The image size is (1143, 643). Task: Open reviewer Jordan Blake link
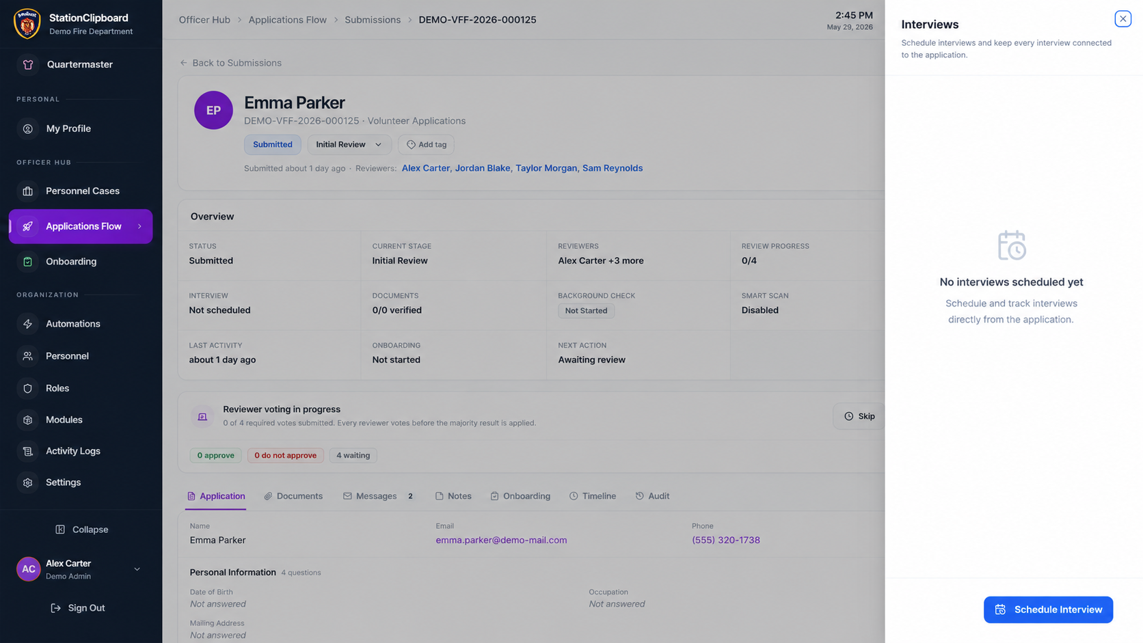[483, 168]
